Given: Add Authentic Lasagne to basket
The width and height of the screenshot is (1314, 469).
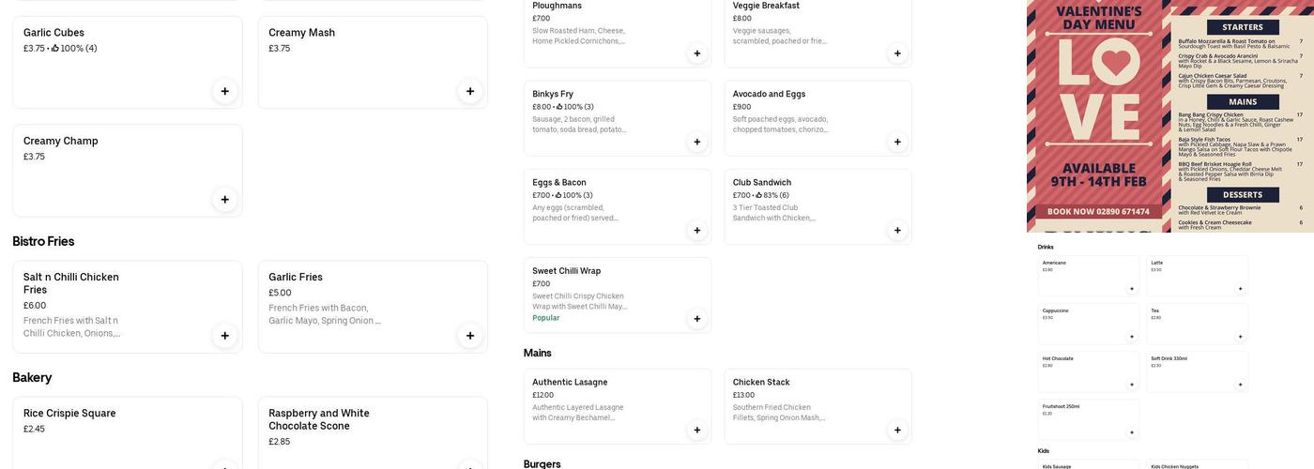Looking at the screenshot, I should [x=696, y=430].
